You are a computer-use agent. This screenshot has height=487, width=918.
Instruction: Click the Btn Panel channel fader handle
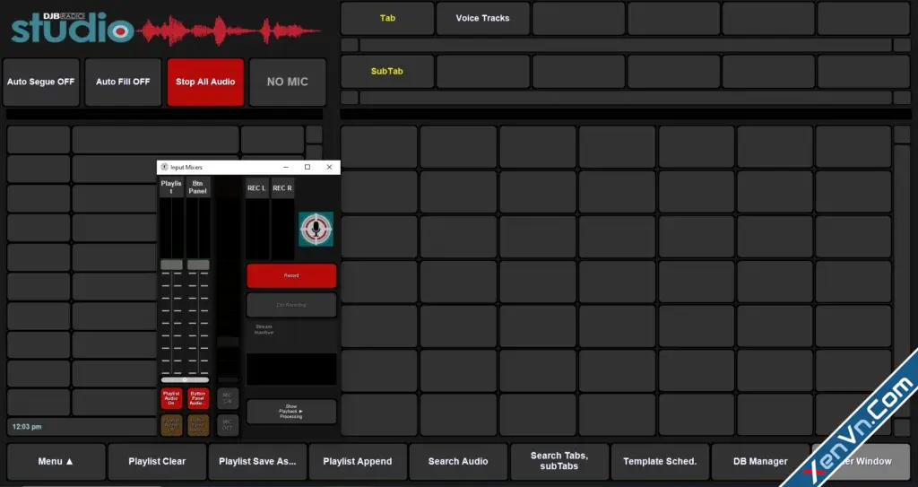pyautogui.click(x=198, y=265)
